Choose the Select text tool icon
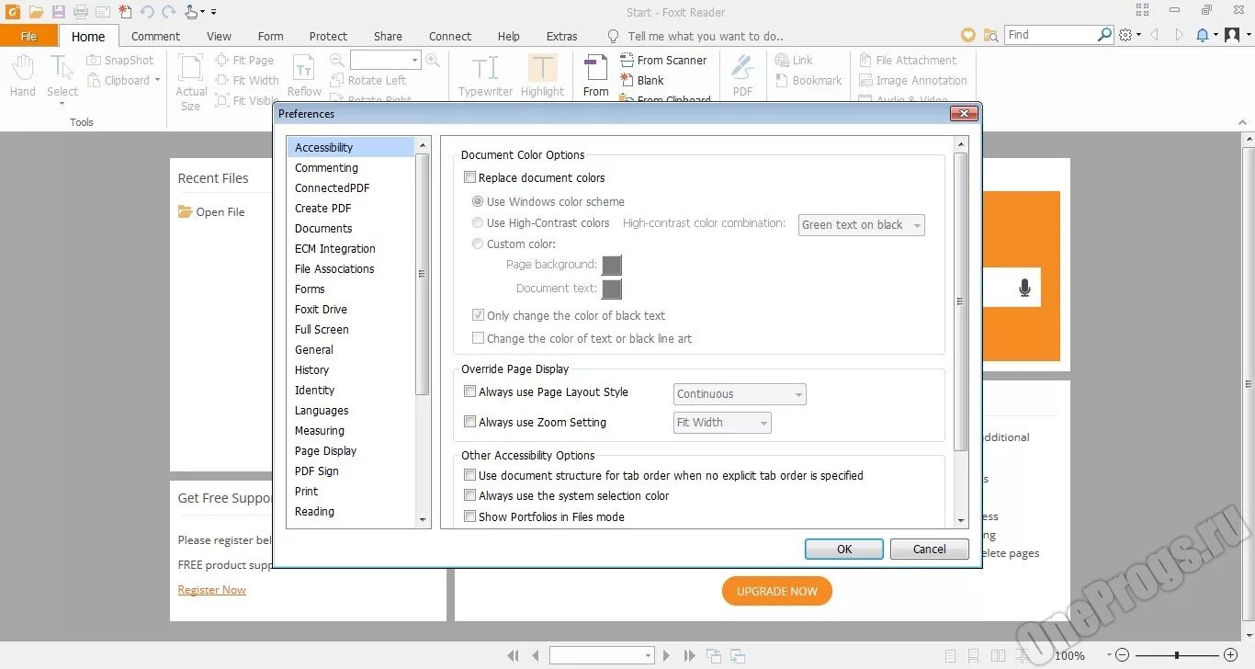This screenshot has height=669, width=1255. (62, 75)
